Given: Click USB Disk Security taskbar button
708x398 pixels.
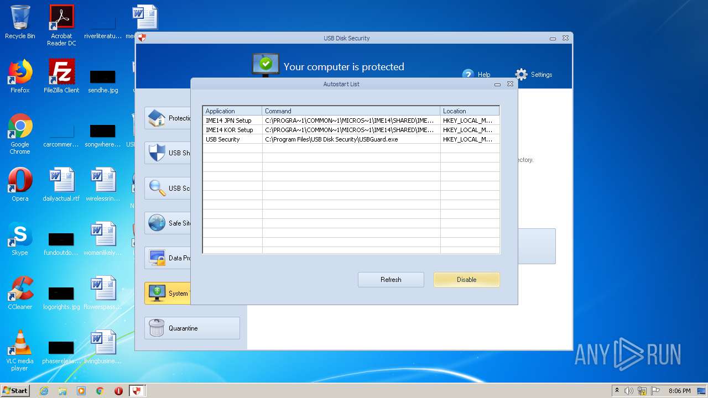Looking at the screenshot, I should point(137,391).
